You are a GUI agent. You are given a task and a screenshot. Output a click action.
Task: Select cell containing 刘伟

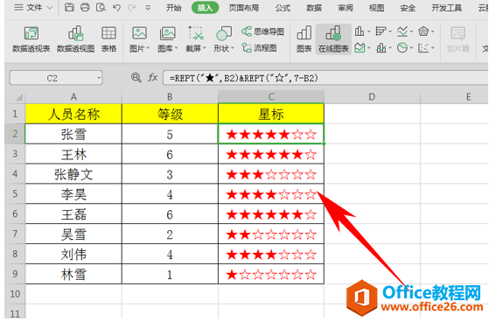click(73, 254)
